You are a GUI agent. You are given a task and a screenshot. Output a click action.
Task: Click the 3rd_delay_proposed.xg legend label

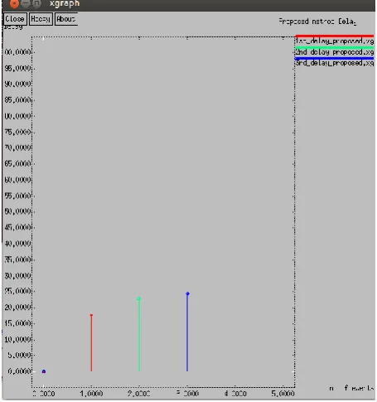335,63
